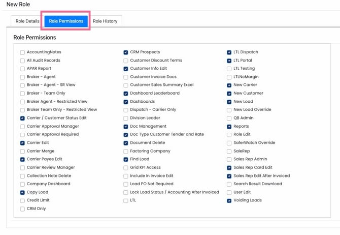Check the Carrier Approval Required box
Image resolution: width=340 pixels, height=235 pixels.
click(x=22, y=135)
